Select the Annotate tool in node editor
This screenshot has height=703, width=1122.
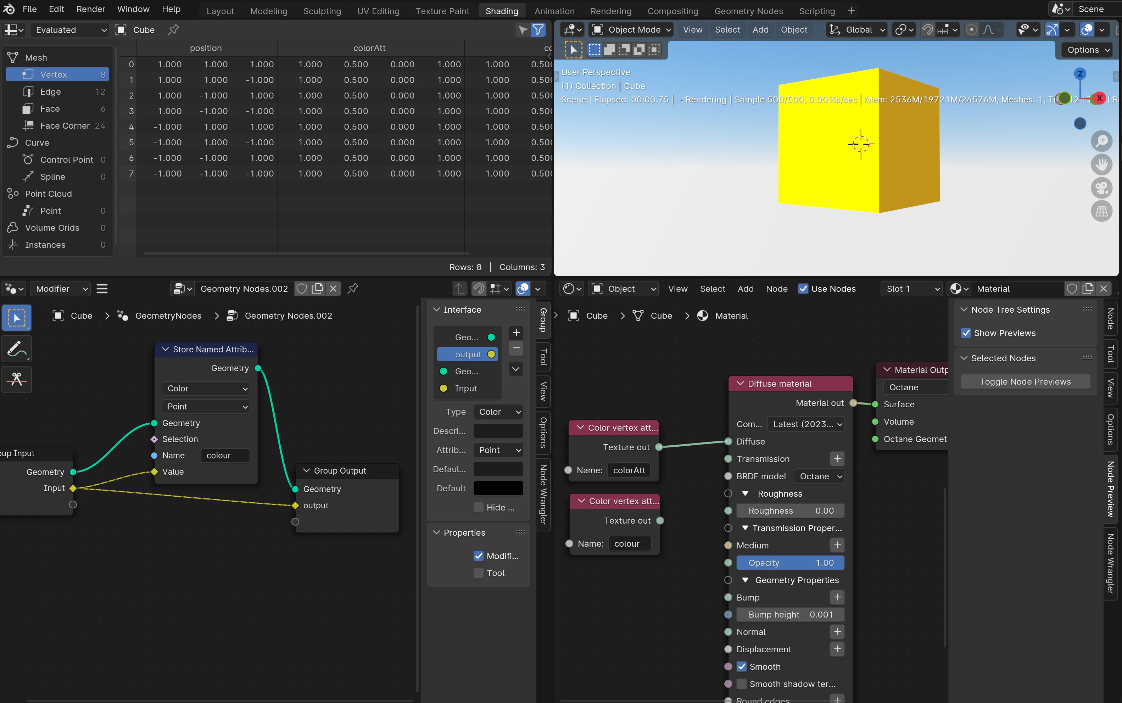(x=17, y=349)
